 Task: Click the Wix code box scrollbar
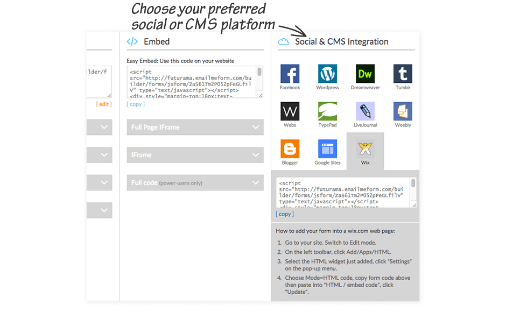(x=413, y=183)
